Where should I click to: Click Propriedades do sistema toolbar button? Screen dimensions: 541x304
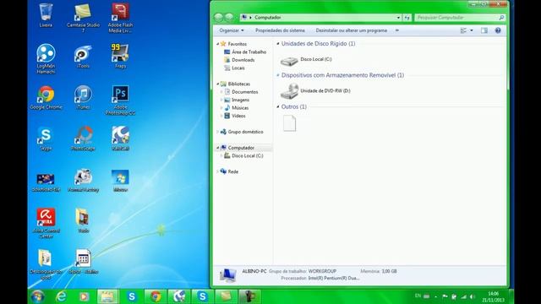pyautogui.click(x=280, y=30)
